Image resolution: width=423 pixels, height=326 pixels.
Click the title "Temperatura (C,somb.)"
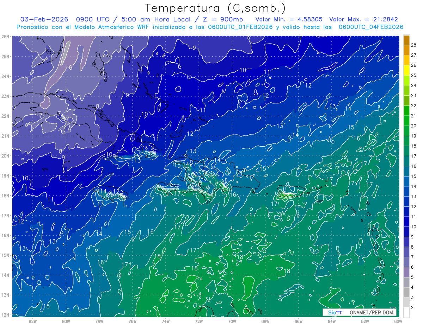tap(215, 8)
